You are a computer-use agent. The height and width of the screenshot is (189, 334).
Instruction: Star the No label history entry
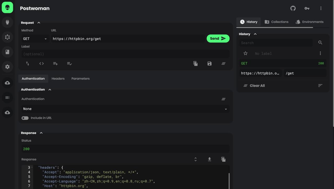[246, 53]
